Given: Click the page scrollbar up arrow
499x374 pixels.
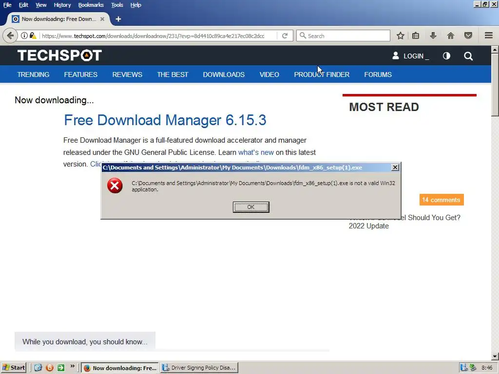Looking at the screenshot, I should coord(495,50).
